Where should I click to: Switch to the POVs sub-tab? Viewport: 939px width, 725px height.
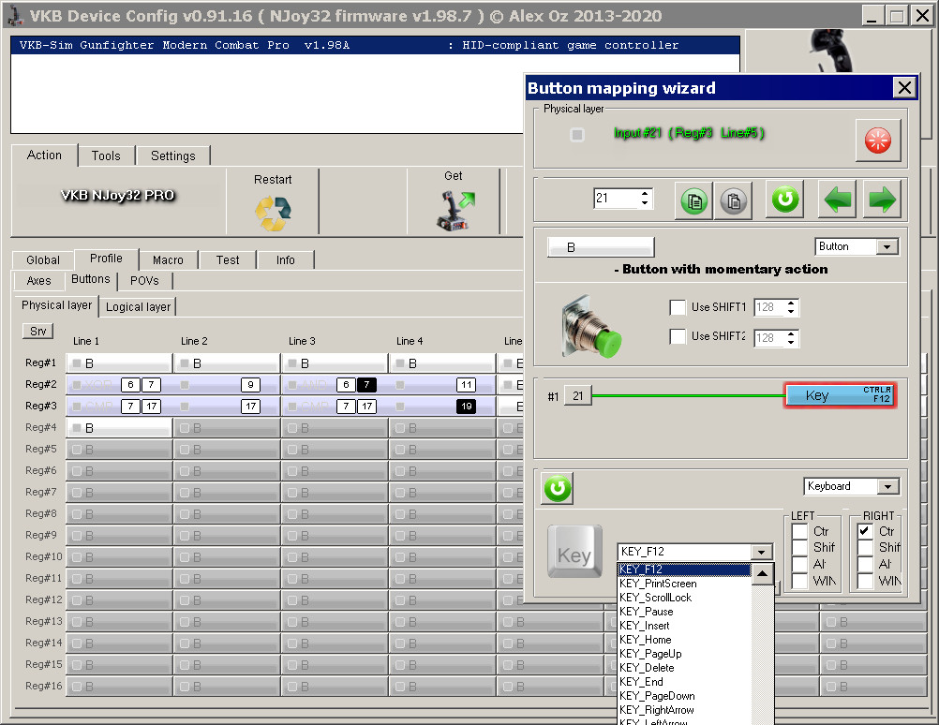(144, 281)
